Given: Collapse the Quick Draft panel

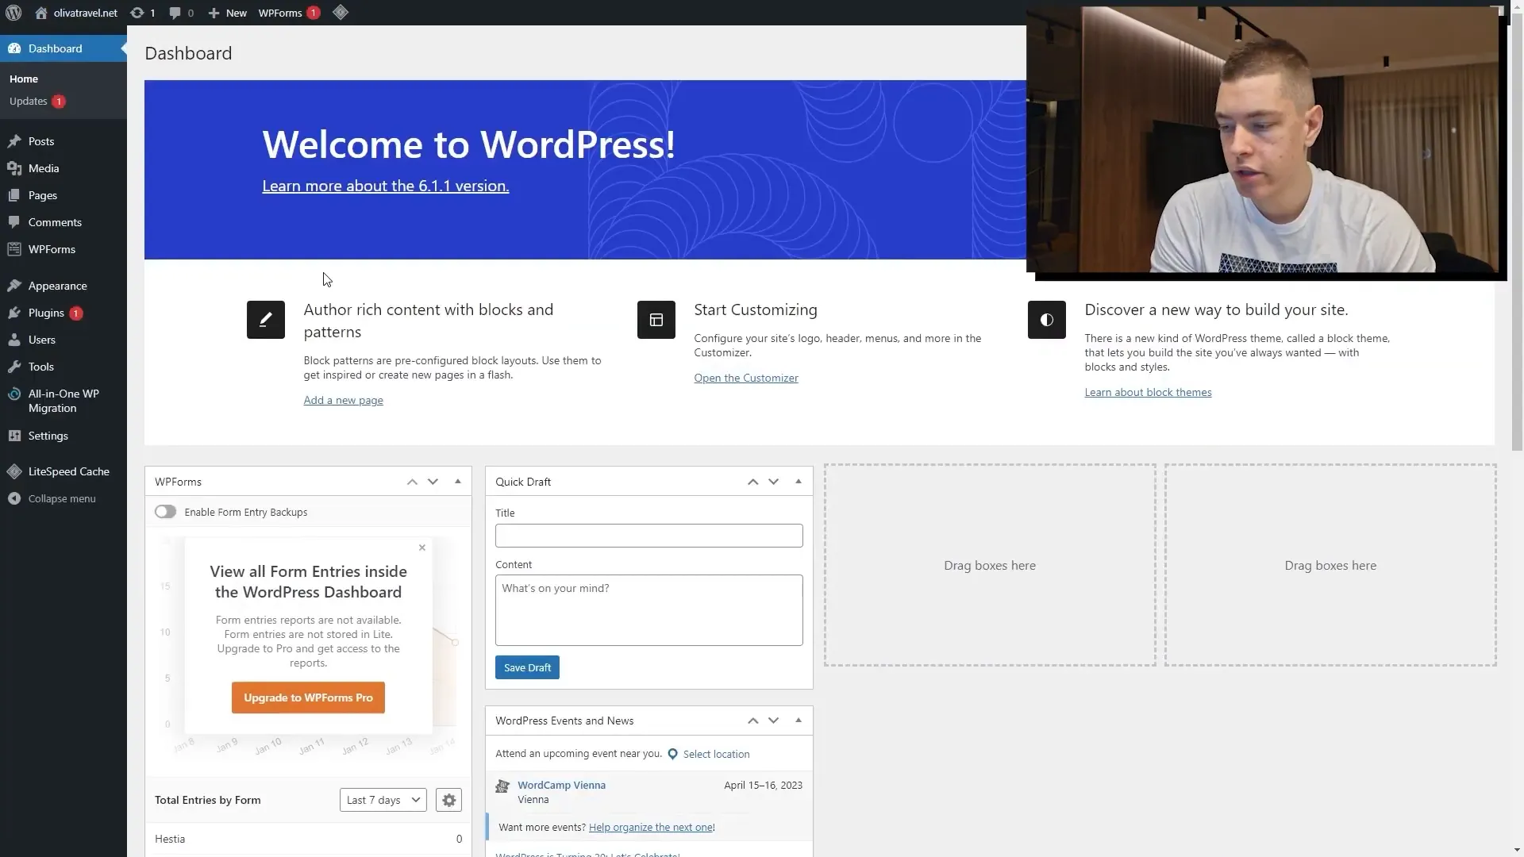Looking at the screenshot, I should click(x=799, y=482).
